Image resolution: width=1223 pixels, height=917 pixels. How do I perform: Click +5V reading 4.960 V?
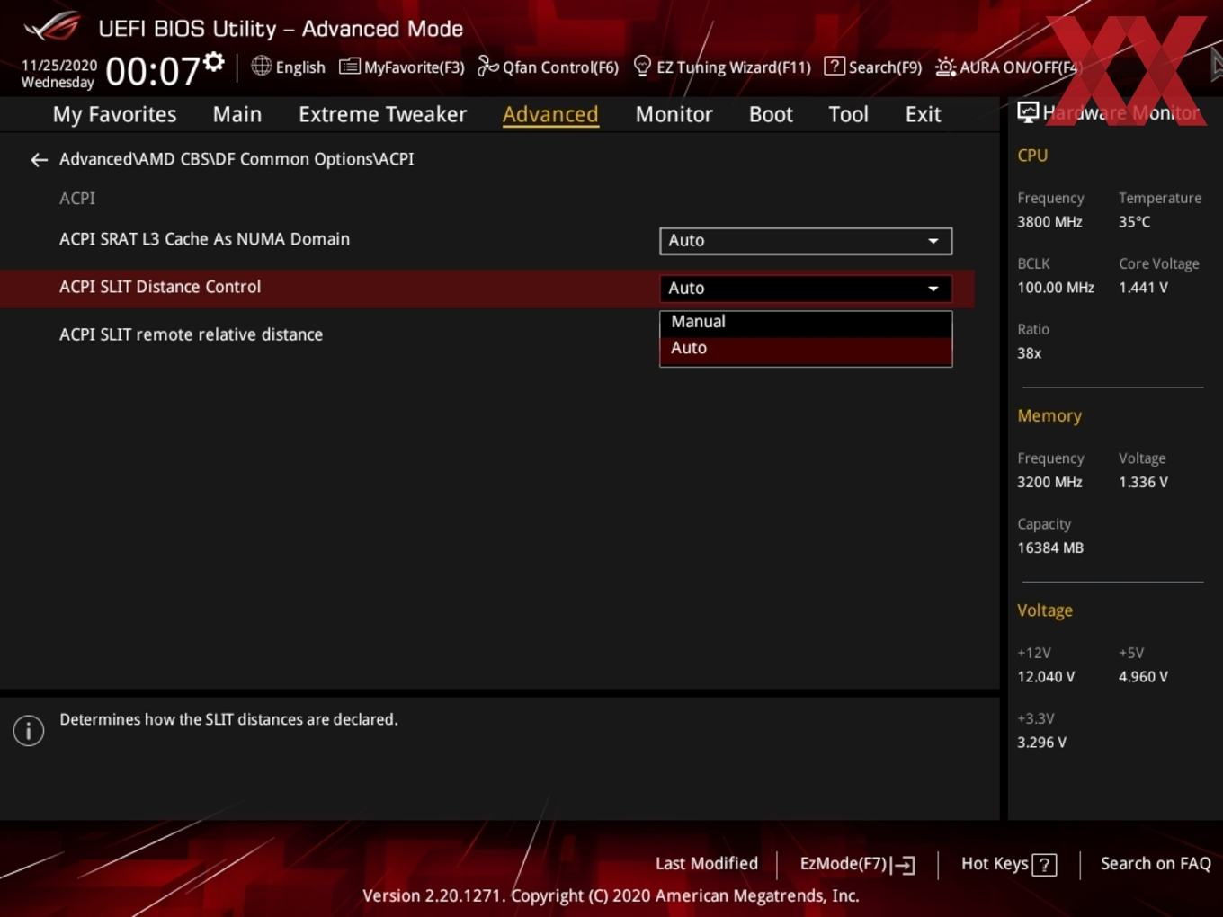[x=1143, y=677]
